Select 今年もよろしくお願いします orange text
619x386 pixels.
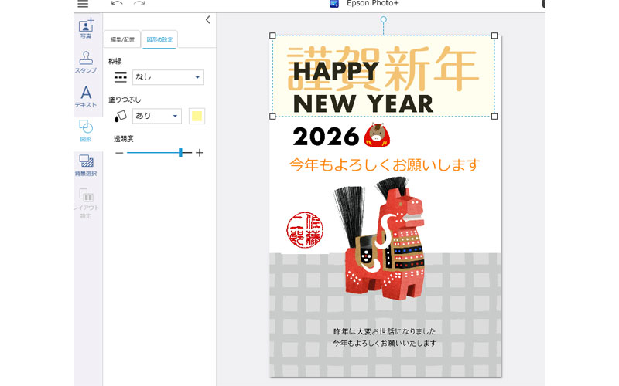tap(385, 164)
